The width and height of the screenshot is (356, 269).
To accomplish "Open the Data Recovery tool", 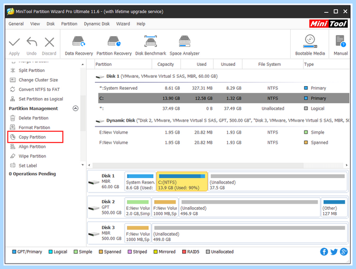I will click(79, 46).
